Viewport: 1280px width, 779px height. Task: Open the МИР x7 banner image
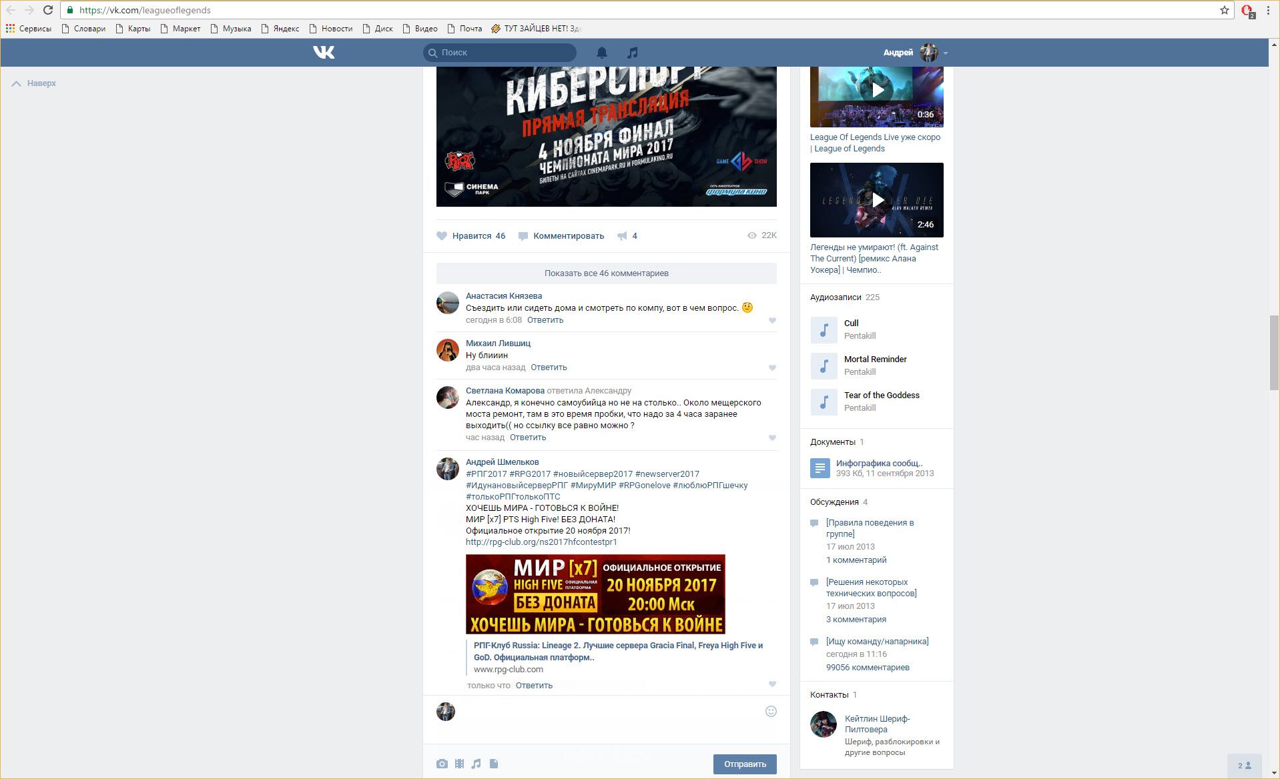[x=595, y=594]
